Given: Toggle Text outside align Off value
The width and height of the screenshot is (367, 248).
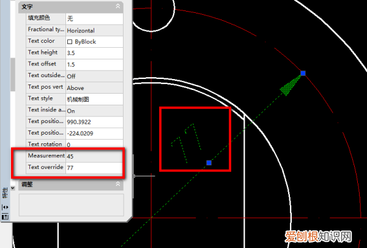Looking at the screenshot, I should pyautogui.click(x=94, y=76).
